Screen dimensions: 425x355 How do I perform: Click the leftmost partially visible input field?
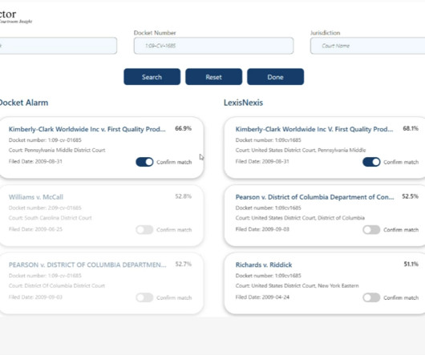59,46
